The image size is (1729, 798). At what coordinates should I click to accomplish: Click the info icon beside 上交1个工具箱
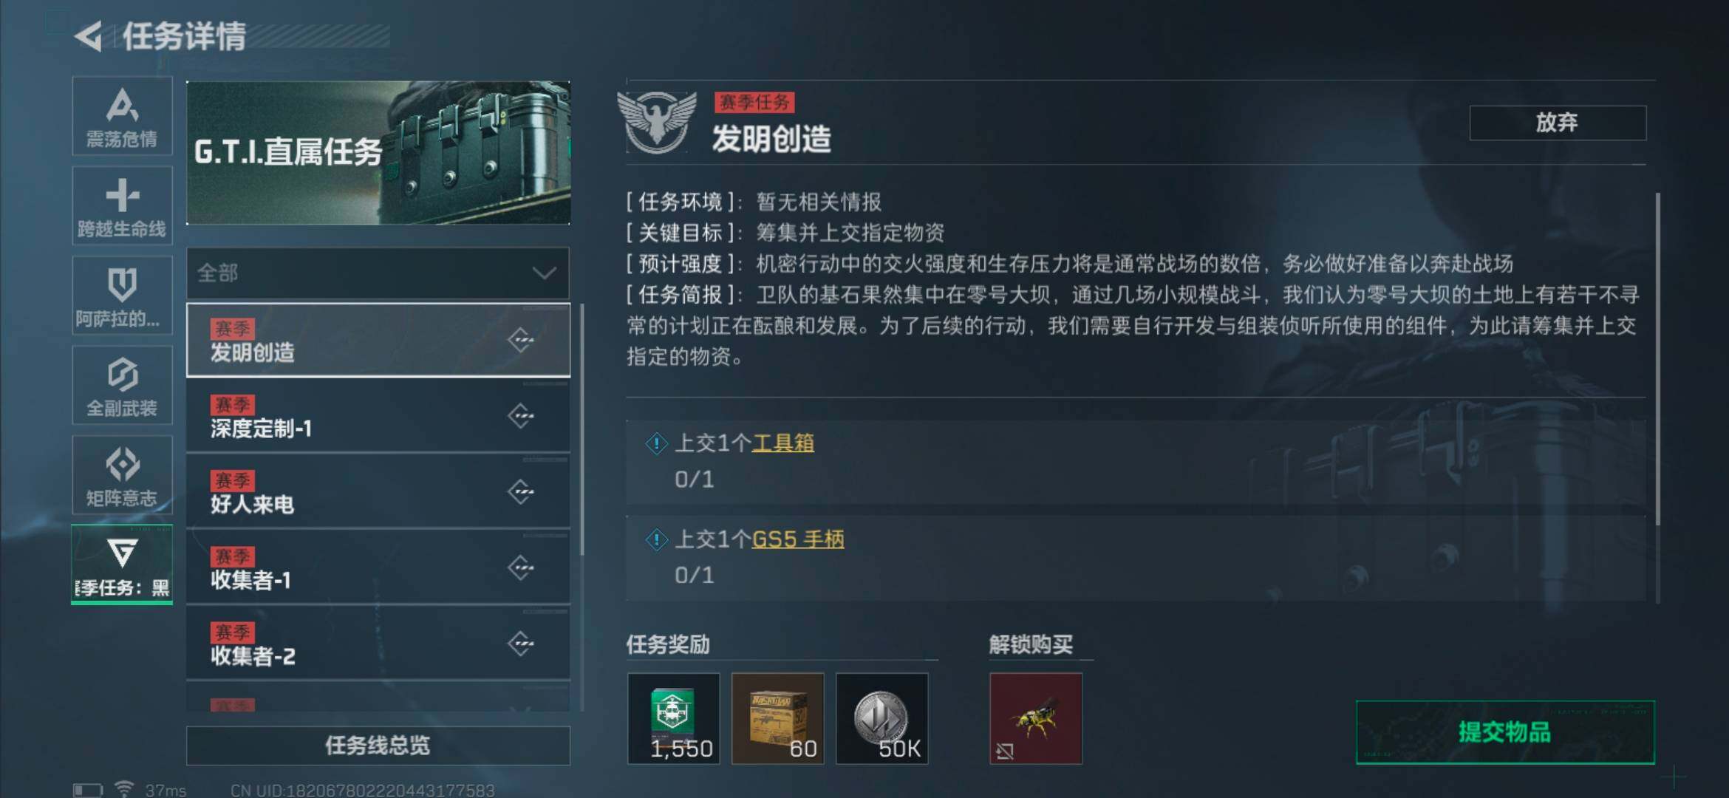pyautogui.click(x=656, y=443)
